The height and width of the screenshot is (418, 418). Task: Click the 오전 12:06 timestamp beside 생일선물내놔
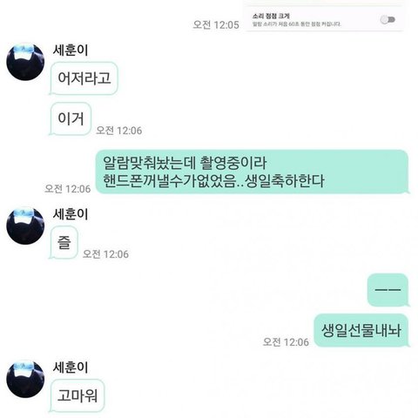(286, 342)
